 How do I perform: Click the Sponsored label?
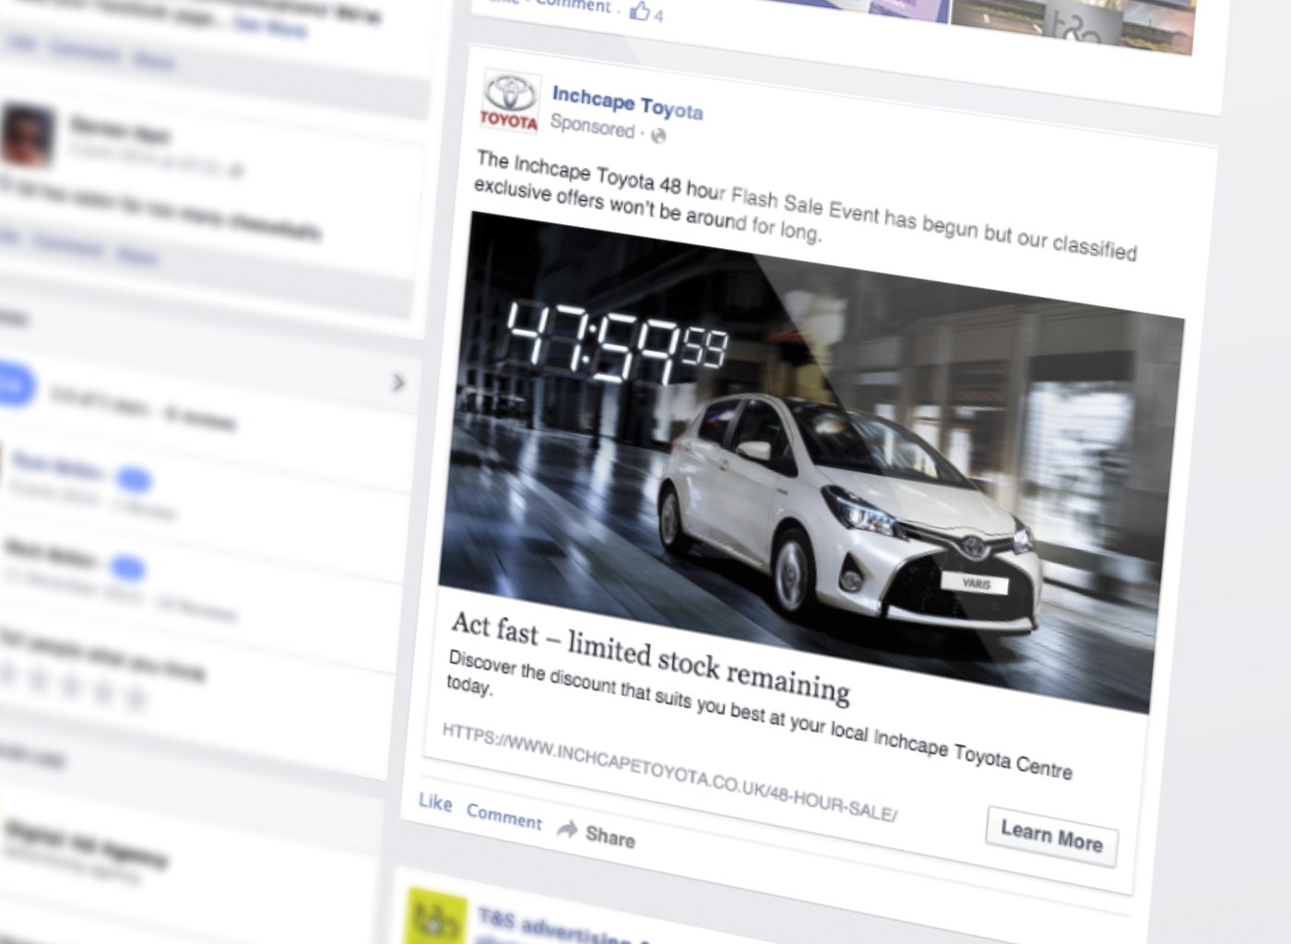592,125
